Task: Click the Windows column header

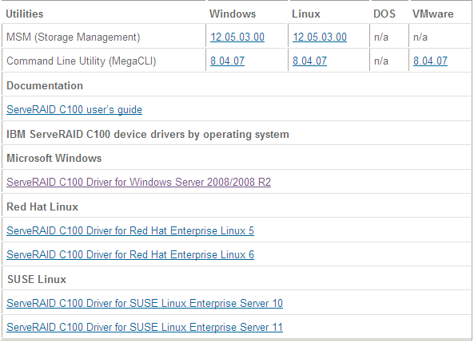Action: 233,14
